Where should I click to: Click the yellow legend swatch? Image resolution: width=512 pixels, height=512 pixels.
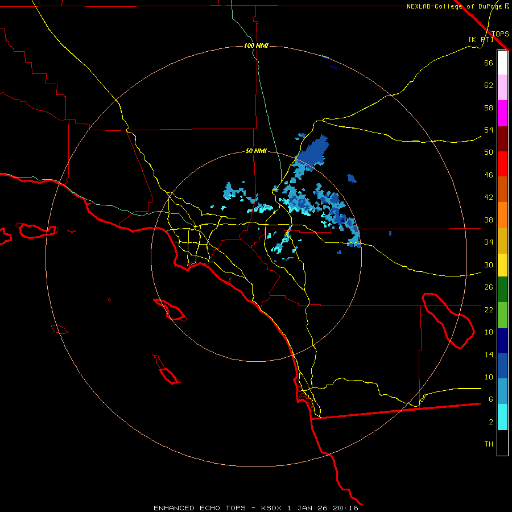502,265
